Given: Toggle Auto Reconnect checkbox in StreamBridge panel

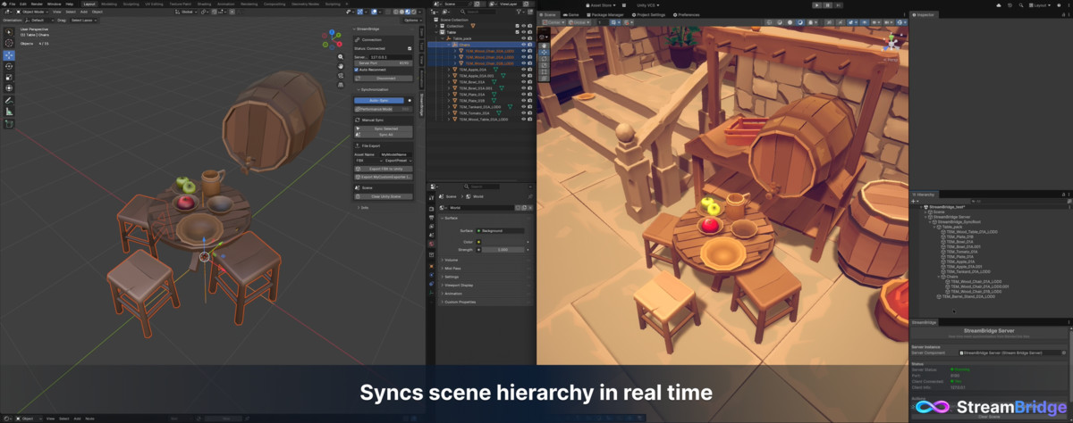Looking at the screenshot, I should pos(357,70).
